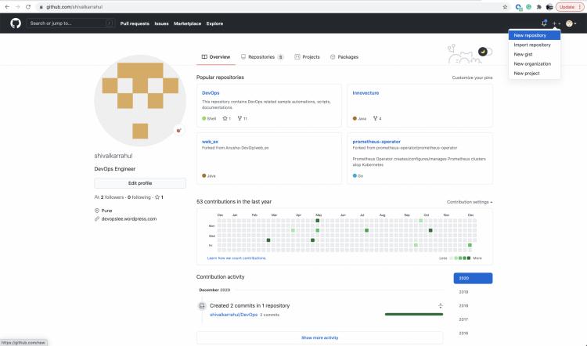Reload the page using browser refresh

pos(30,6)
